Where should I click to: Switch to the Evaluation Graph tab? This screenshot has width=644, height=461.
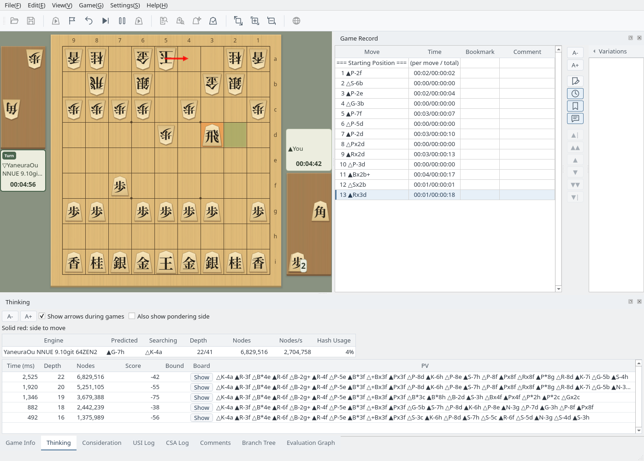click(311, 443)
